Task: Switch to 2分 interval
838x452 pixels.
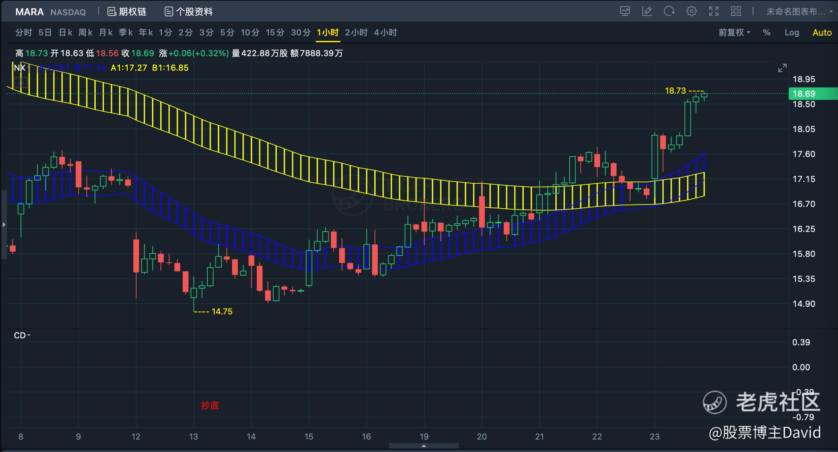Action: (186, 33)
